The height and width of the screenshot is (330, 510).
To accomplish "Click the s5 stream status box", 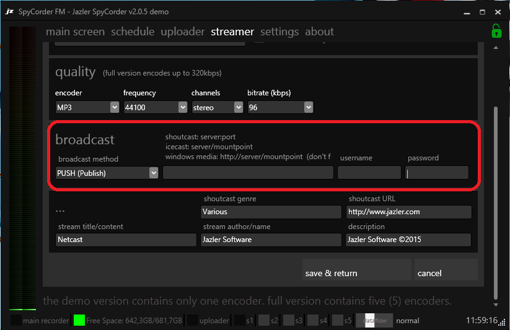I will 338,320.
